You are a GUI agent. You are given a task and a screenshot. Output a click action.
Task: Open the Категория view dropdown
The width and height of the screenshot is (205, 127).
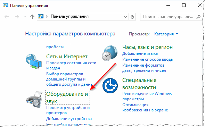(166, 34)
